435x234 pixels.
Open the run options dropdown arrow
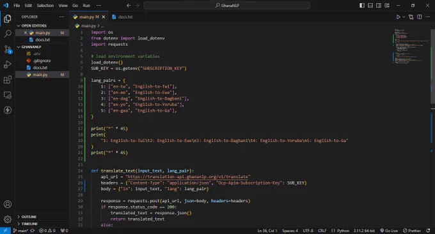(x=404, y=17)
